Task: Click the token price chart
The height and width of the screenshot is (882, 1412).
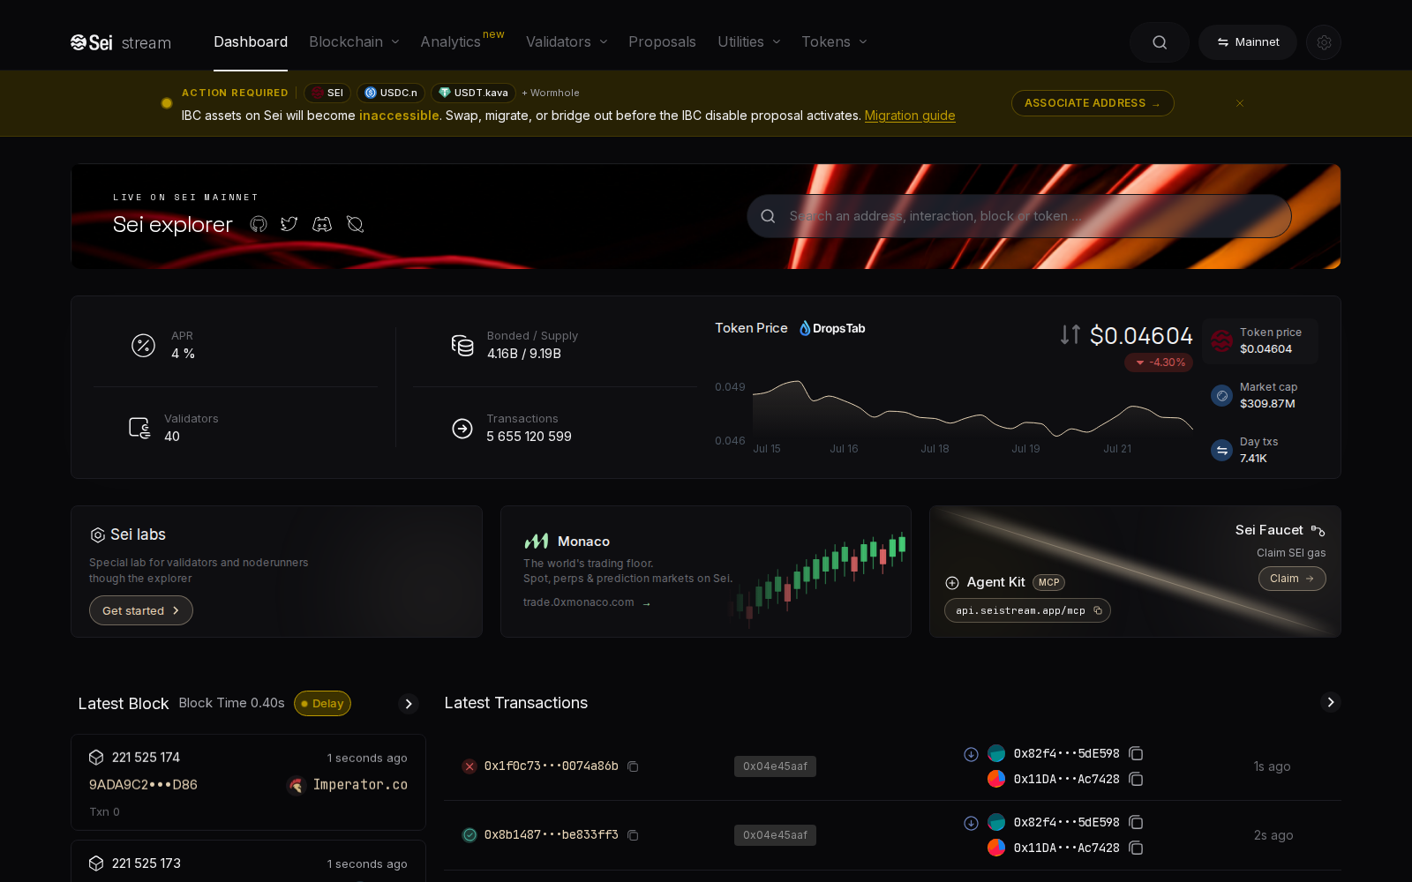Action: [x=972, y=410]
